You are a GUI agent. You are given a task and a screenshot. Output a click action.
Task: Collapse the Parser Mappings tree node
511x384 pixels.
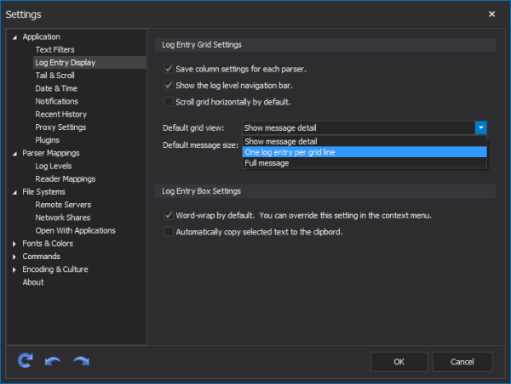click(14, 154)
